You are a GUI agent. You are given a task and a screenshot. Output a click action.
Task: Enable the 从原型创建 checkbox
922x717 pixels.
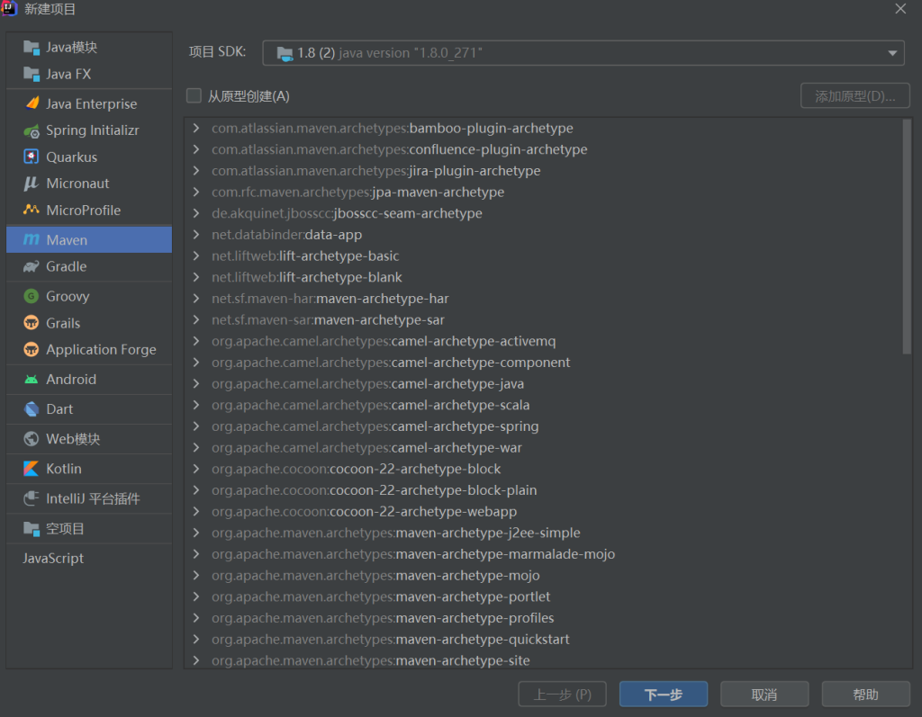point(194,96)
